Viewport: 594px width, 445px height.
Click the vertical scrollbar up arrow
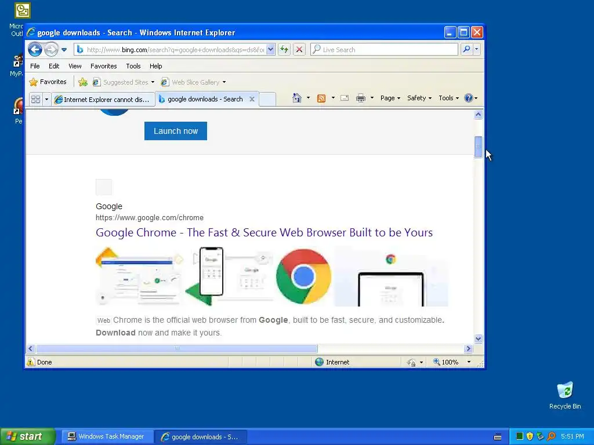pos(479,115)
